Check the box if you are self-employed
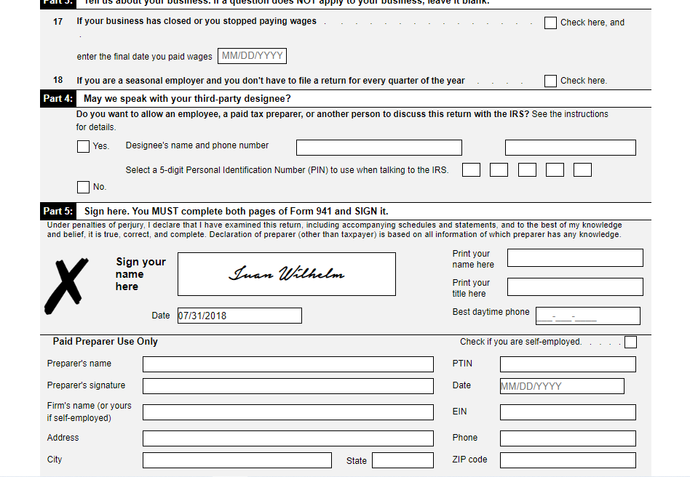The height and width of the screenshot is (477, 690). (x=630, y=341)
